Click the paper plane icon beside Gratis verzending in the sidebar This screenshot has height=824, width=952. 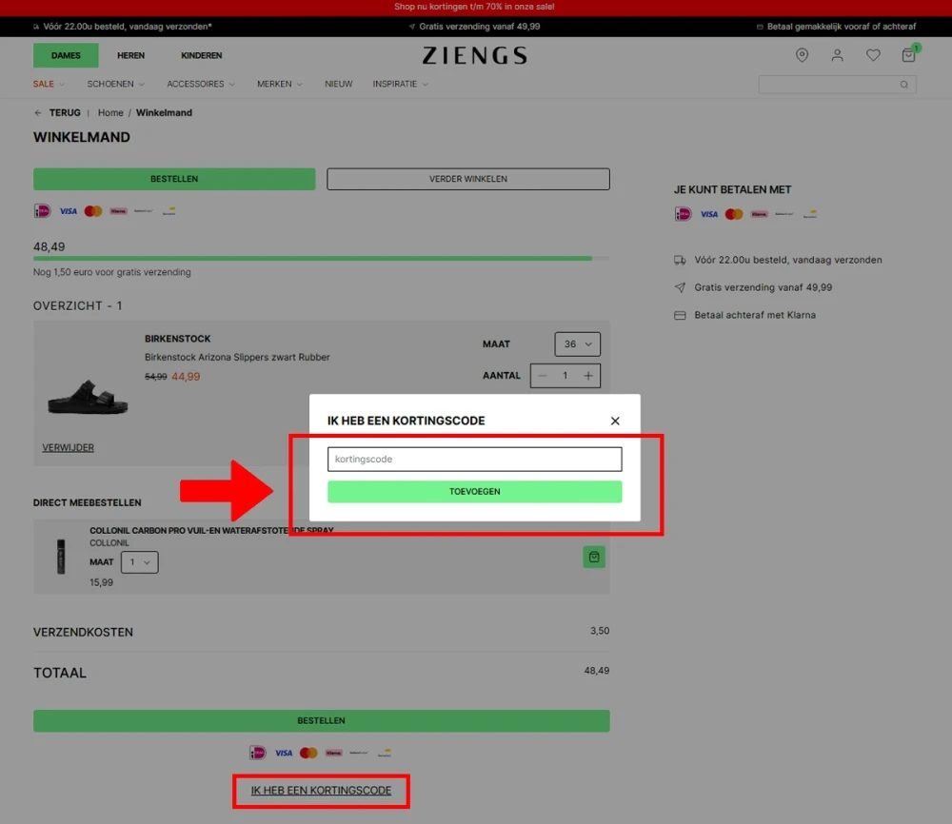tap(680, 287)
